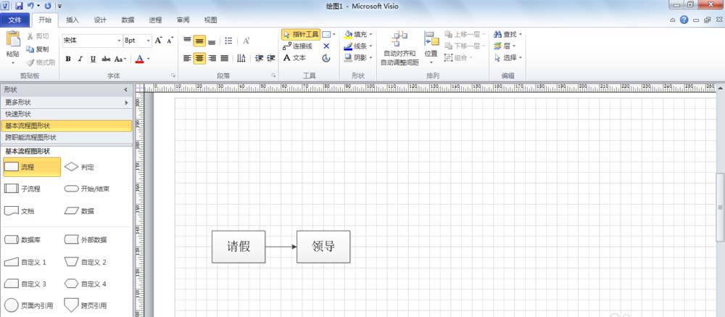This screenshot has height=317, width=725.
Task: Toggle underline text formatting
Action: point(93,59)
